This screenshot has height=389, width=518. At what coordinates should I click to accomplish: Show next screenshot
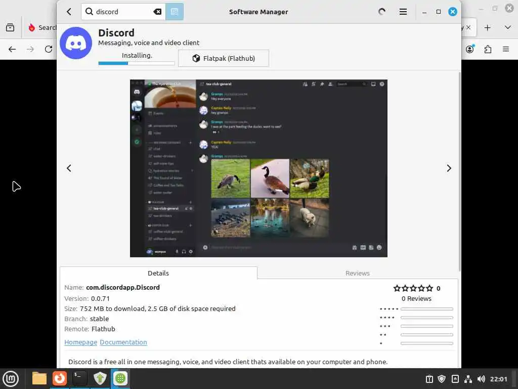pyautogui.click(x=449, y=168)
